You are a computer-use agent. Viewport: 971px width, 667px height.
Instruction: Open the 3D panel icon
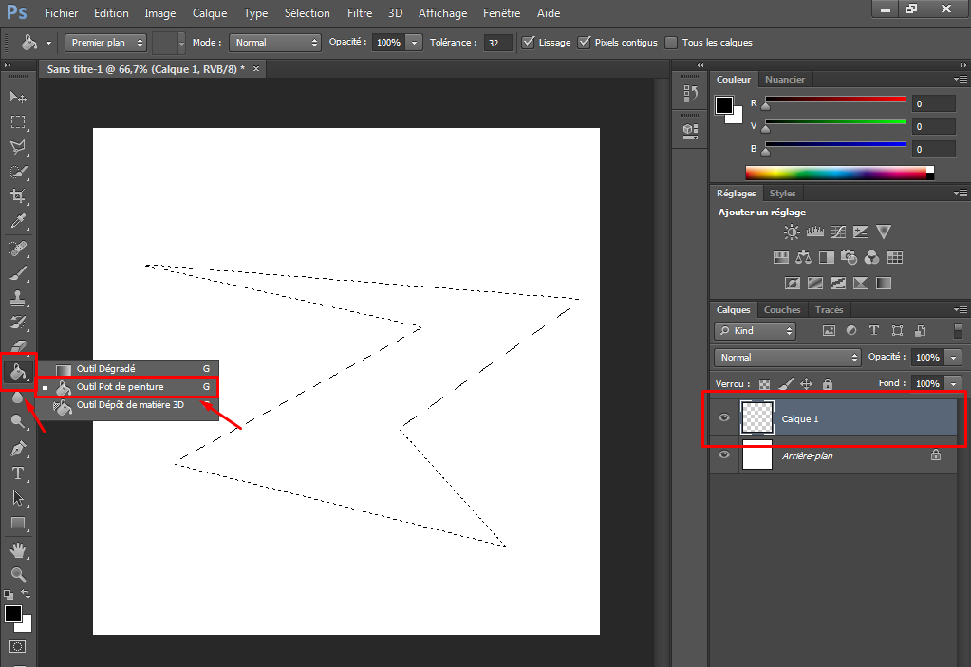pyautogui.click(x=690, y=131)
